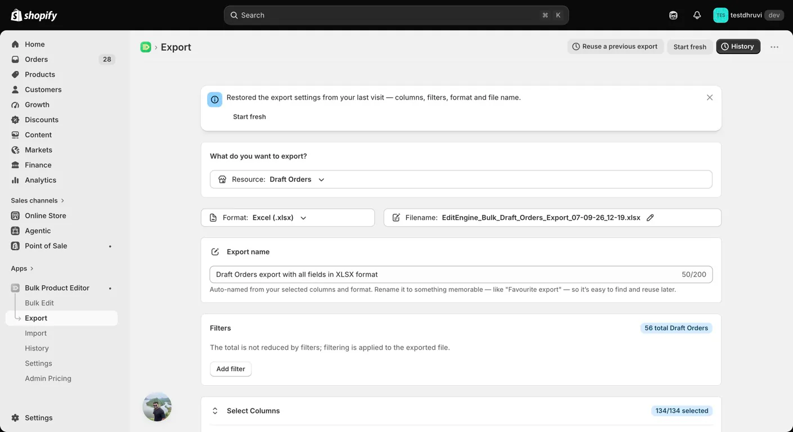Dismiss the restored settings banner
793x432 pixels.
710,97
